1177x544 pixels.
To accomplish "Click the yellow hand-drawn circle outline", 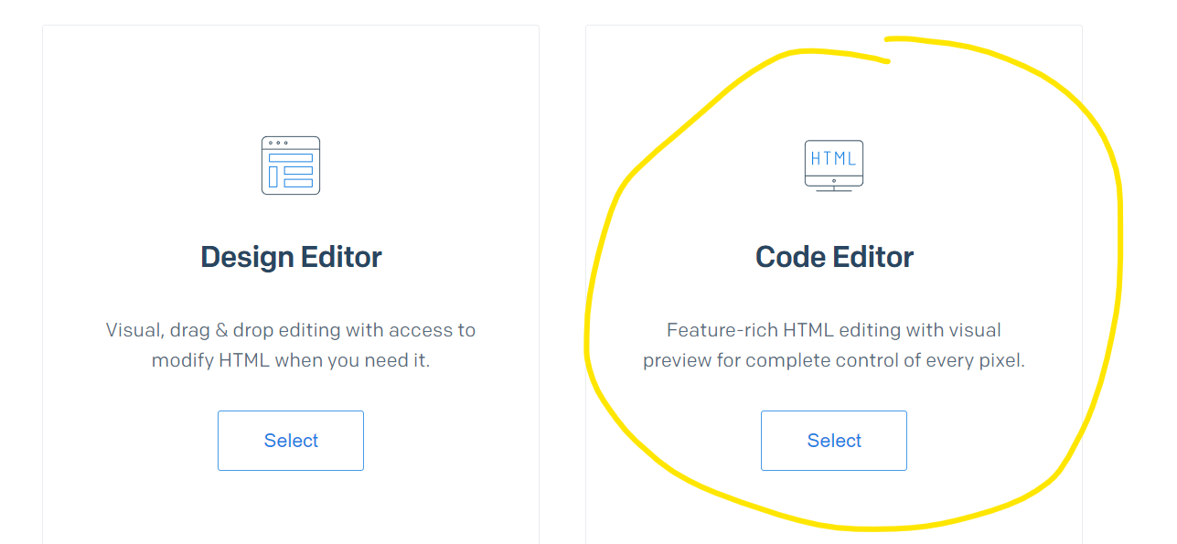I will (x=1118, y=274).
